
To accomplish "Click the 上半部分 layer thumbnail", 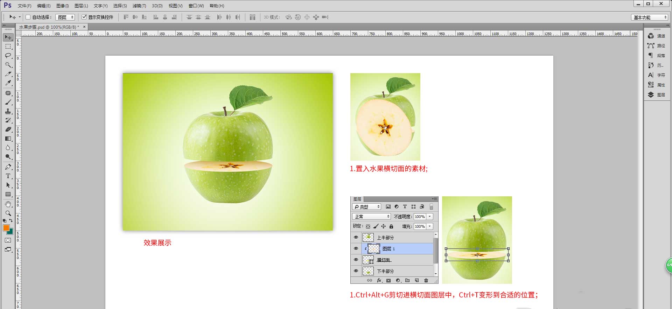I will tap(368, 237).
